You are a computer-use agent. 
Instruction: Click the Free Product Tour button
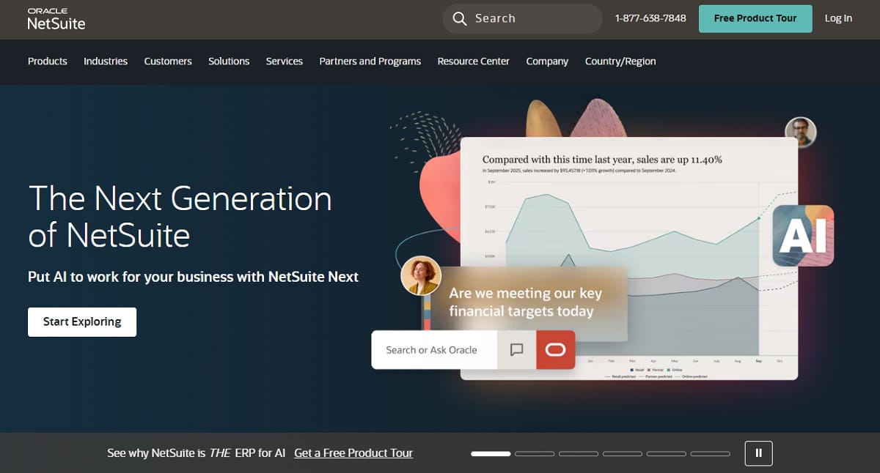(x=755, y=18)
